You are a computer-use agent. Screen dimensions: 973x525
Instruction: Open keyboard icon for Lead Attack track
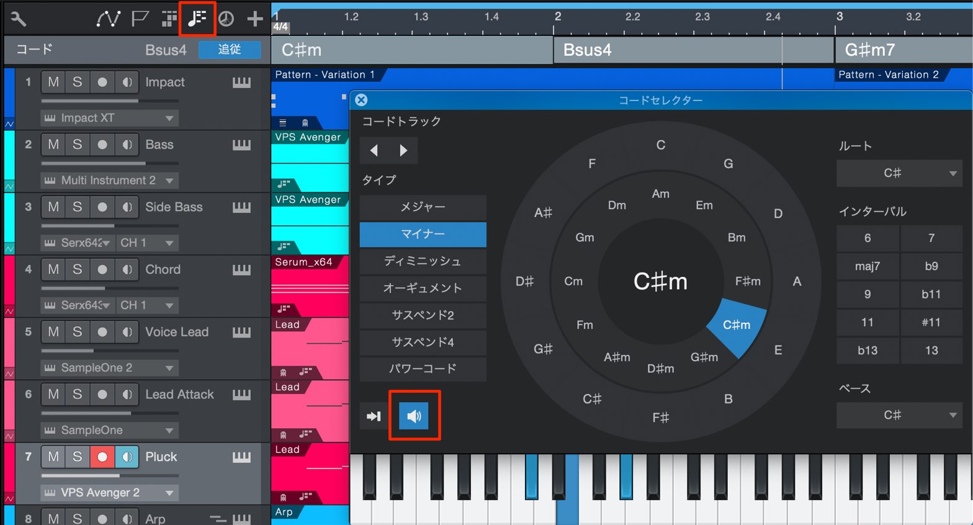coord(242,395)
